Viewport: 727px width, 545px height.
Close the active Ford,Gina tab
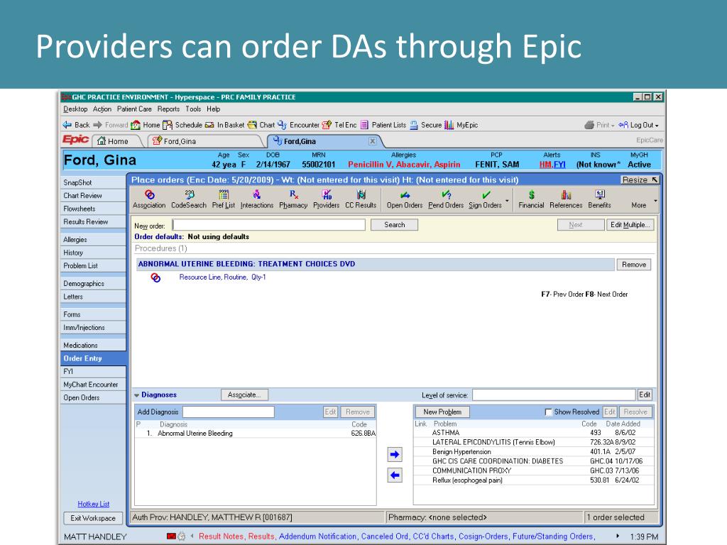372,141
